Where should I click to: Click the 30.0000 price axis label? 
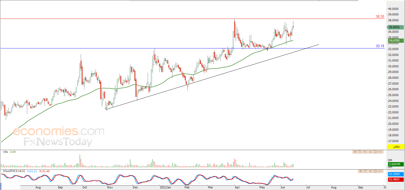394,66
